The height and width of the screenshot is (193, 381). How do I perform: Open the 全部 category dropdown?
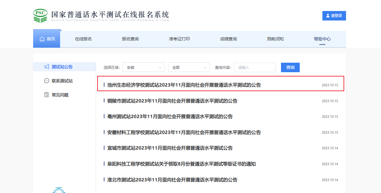(189, 67)
